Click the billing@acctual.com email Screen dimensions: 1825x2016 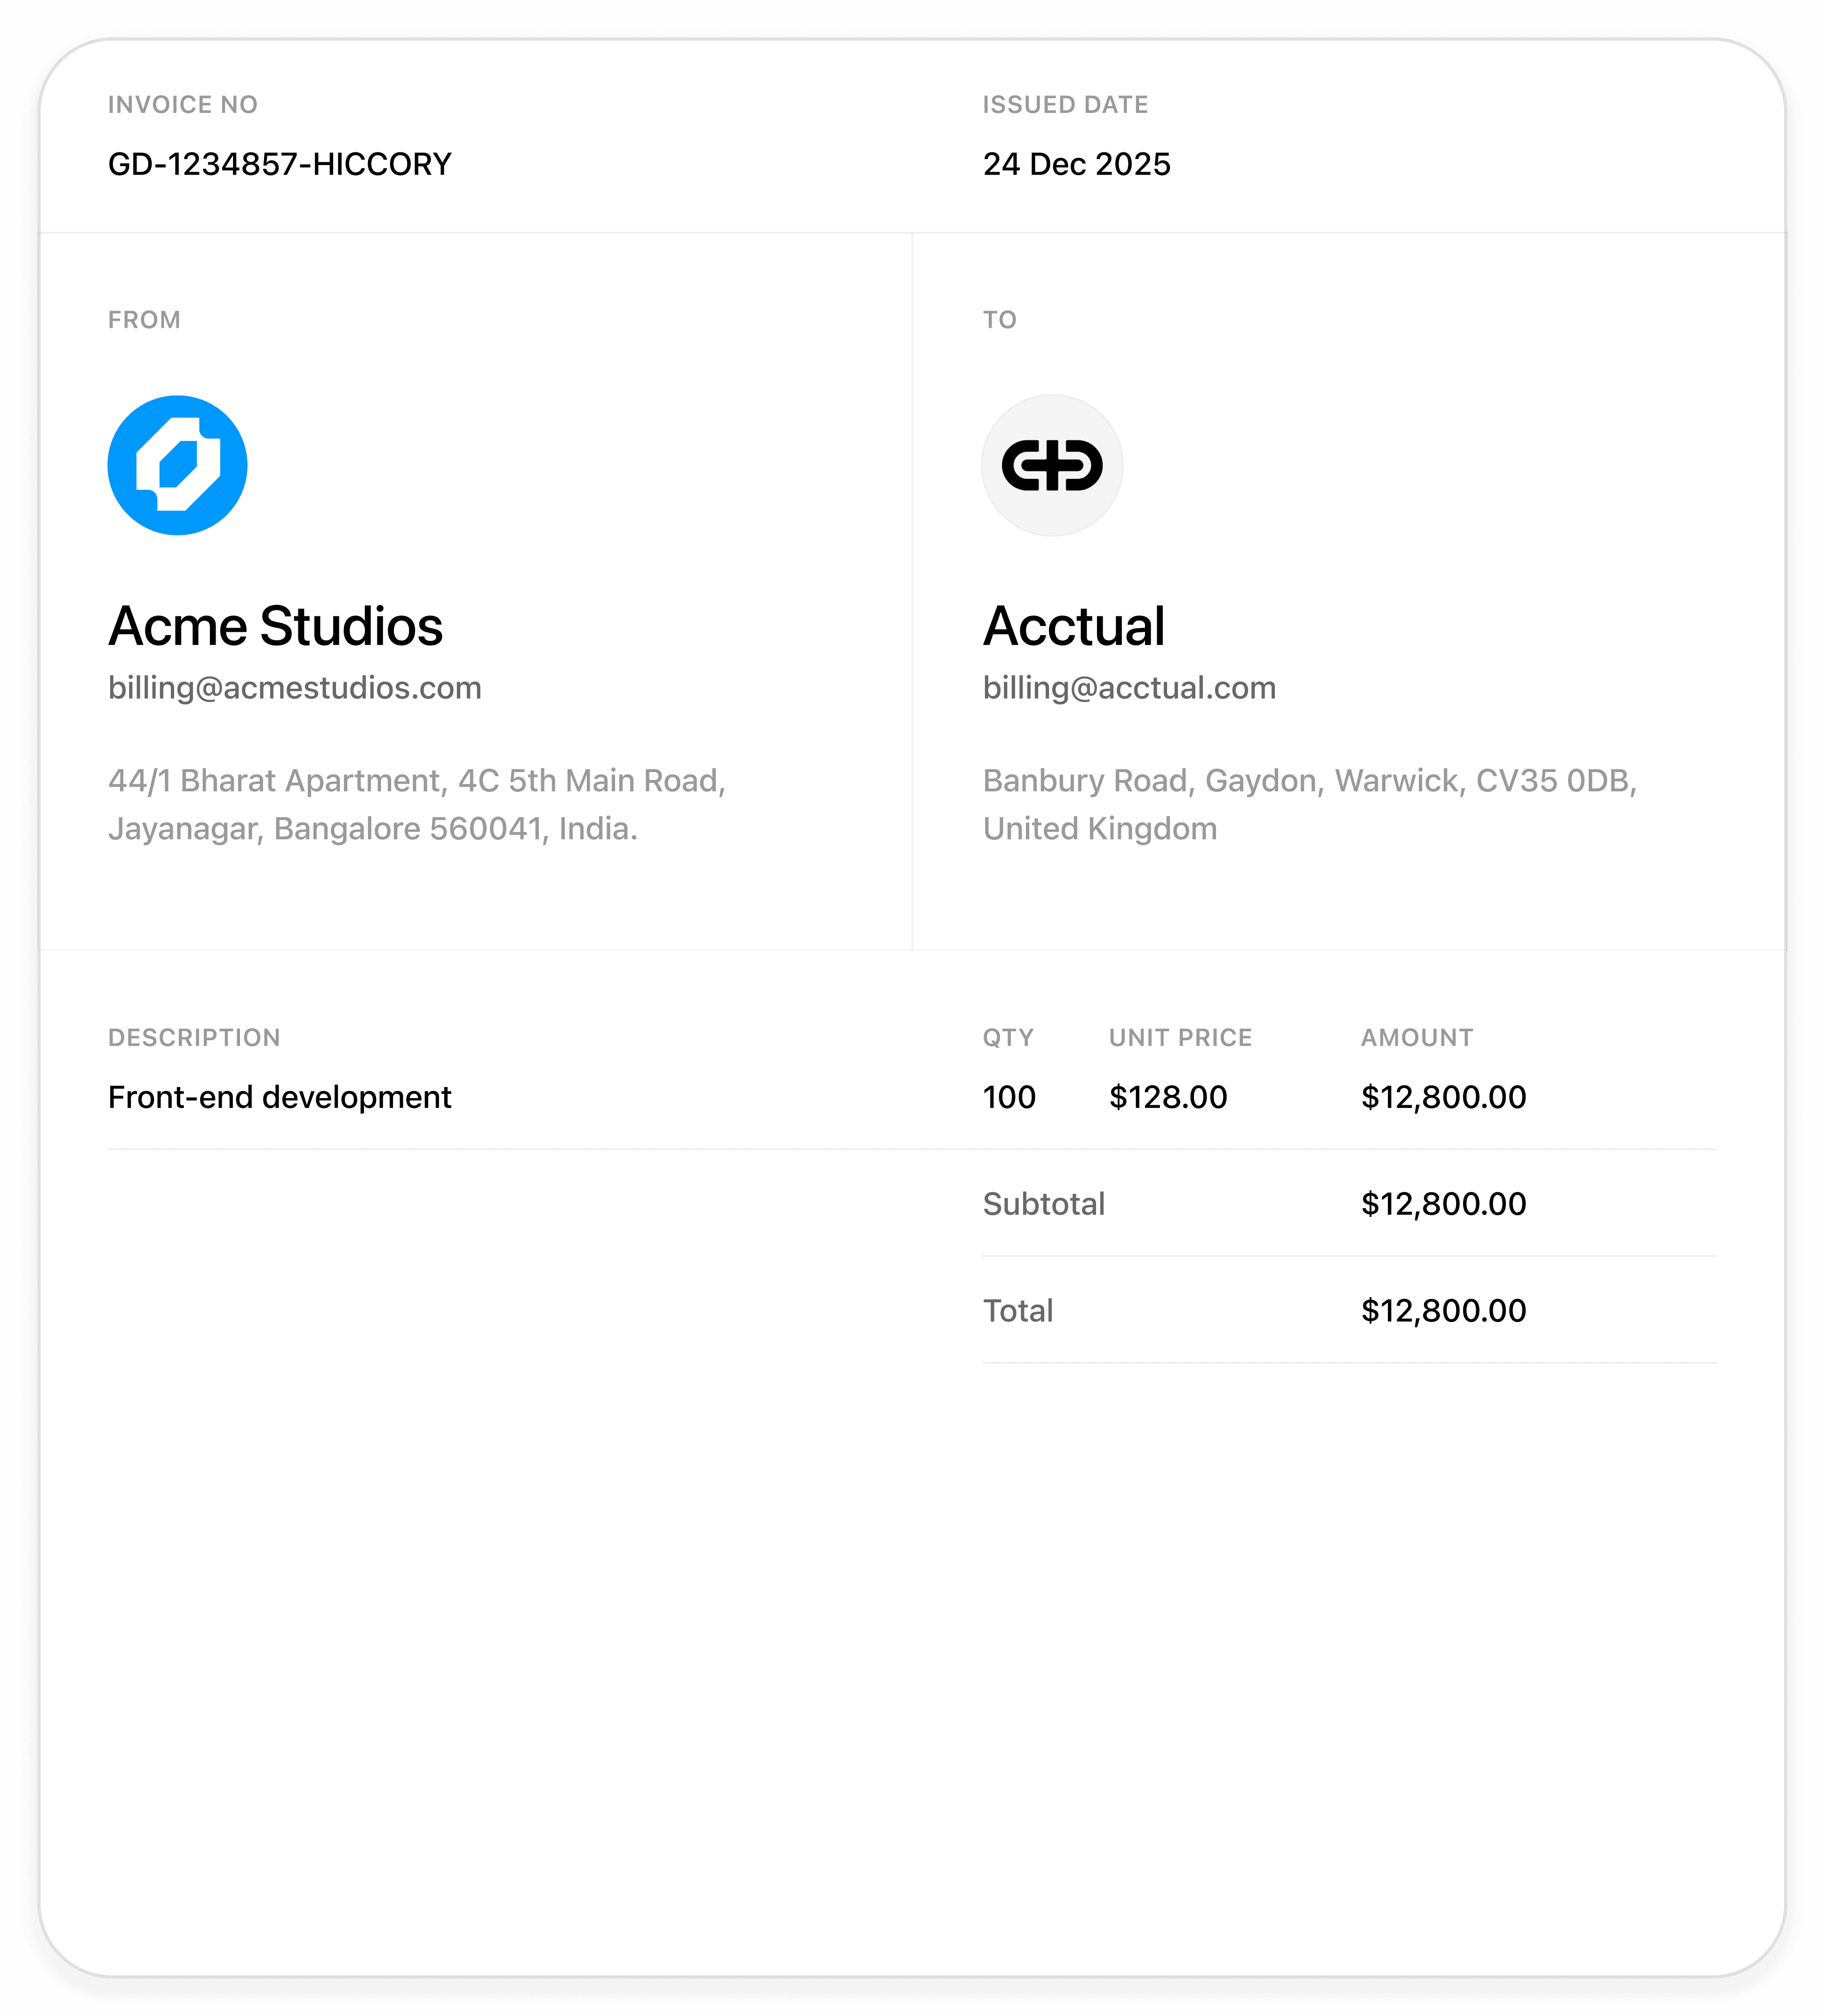(x=1129, y=688)
